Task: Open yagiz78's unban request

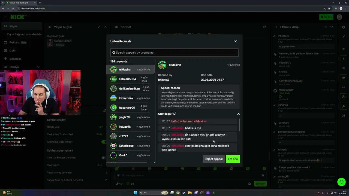Action: [130, 117]
